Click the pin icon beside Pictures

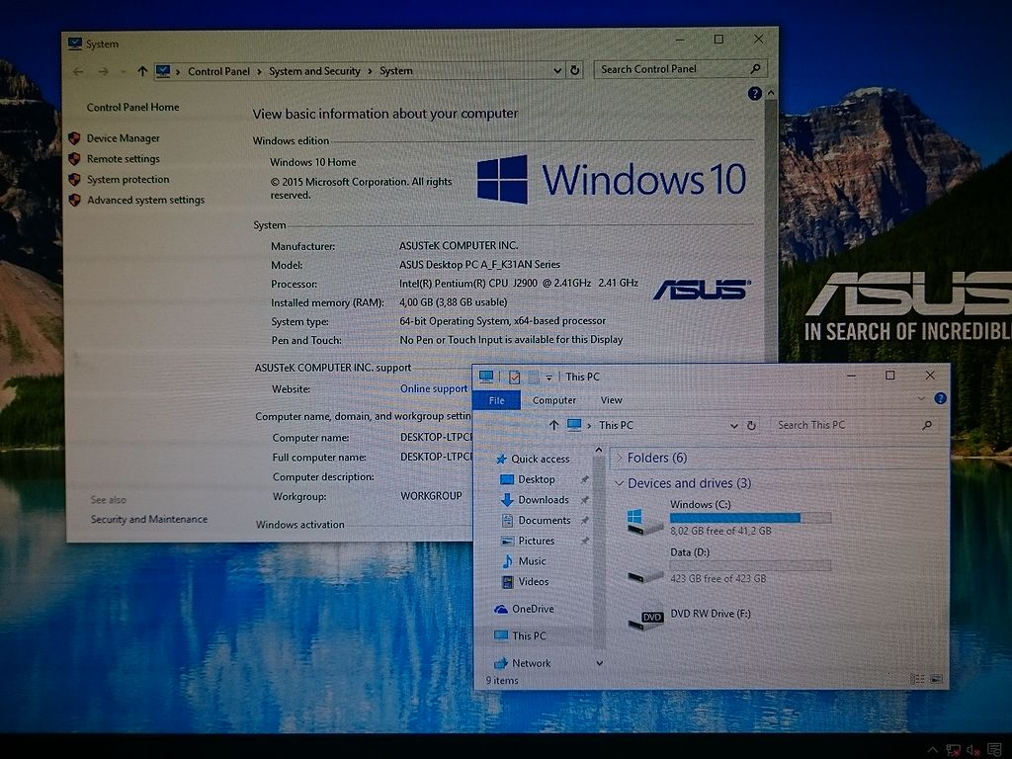pos(585,541)
